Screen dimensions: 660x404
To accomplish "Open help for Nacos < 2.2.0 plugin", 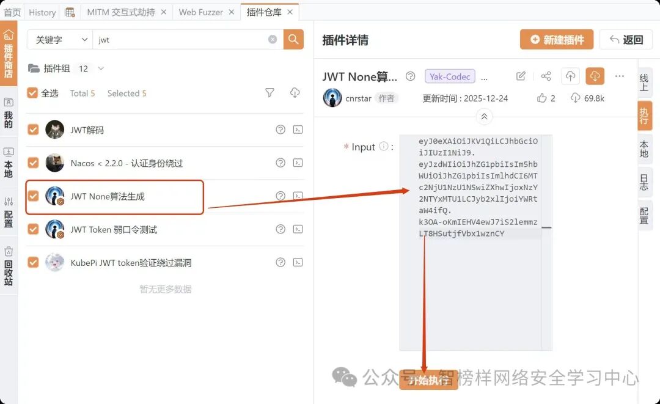I will (x=280, y=163).
